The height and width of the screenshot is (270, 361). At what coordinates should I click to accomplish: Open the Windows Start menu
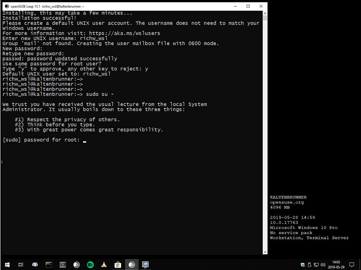point(7,265)
